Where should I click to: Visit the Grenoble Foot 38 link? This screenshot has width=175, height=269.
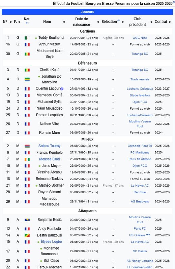140,146
